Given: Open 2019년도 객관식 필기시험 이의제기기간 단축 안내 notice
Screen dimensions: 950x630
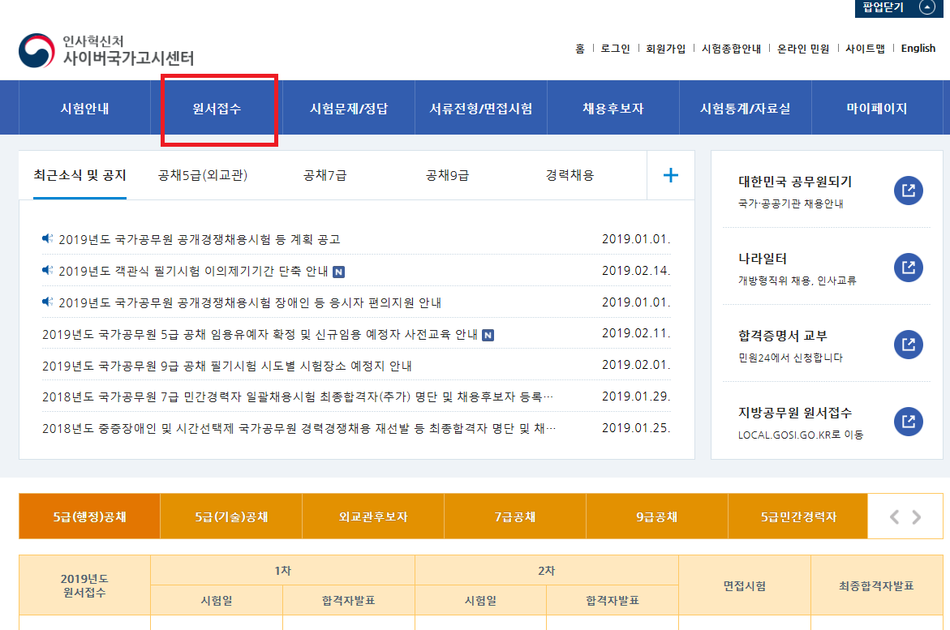Looking at the screenshot, I should click(x=193, y=271).
